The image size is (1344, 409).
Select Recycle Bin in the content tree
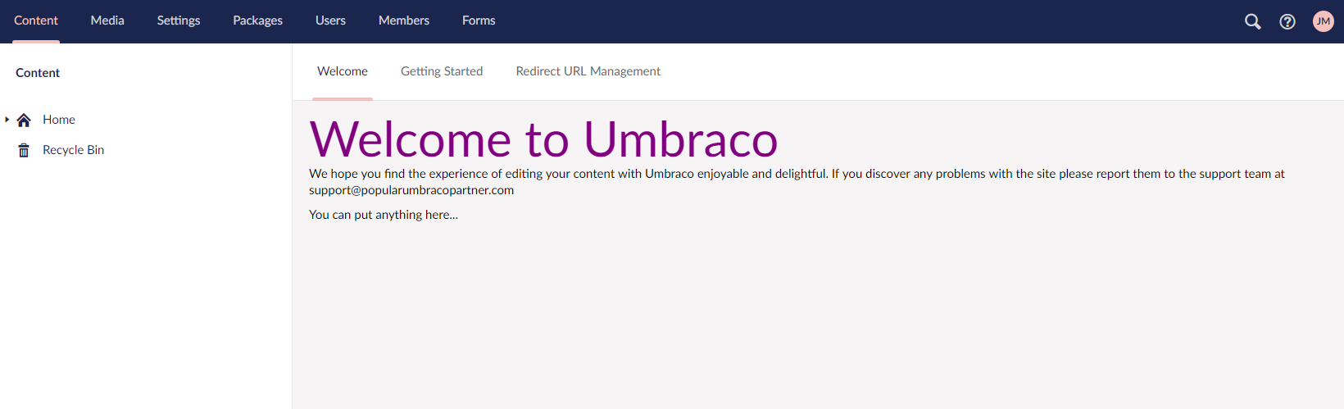point(73,150)
